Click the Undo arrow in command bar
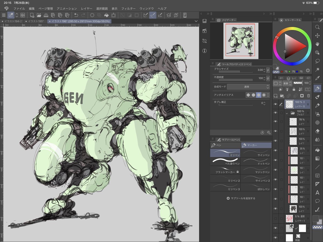The image size is (323, 242). pos(76,15)
